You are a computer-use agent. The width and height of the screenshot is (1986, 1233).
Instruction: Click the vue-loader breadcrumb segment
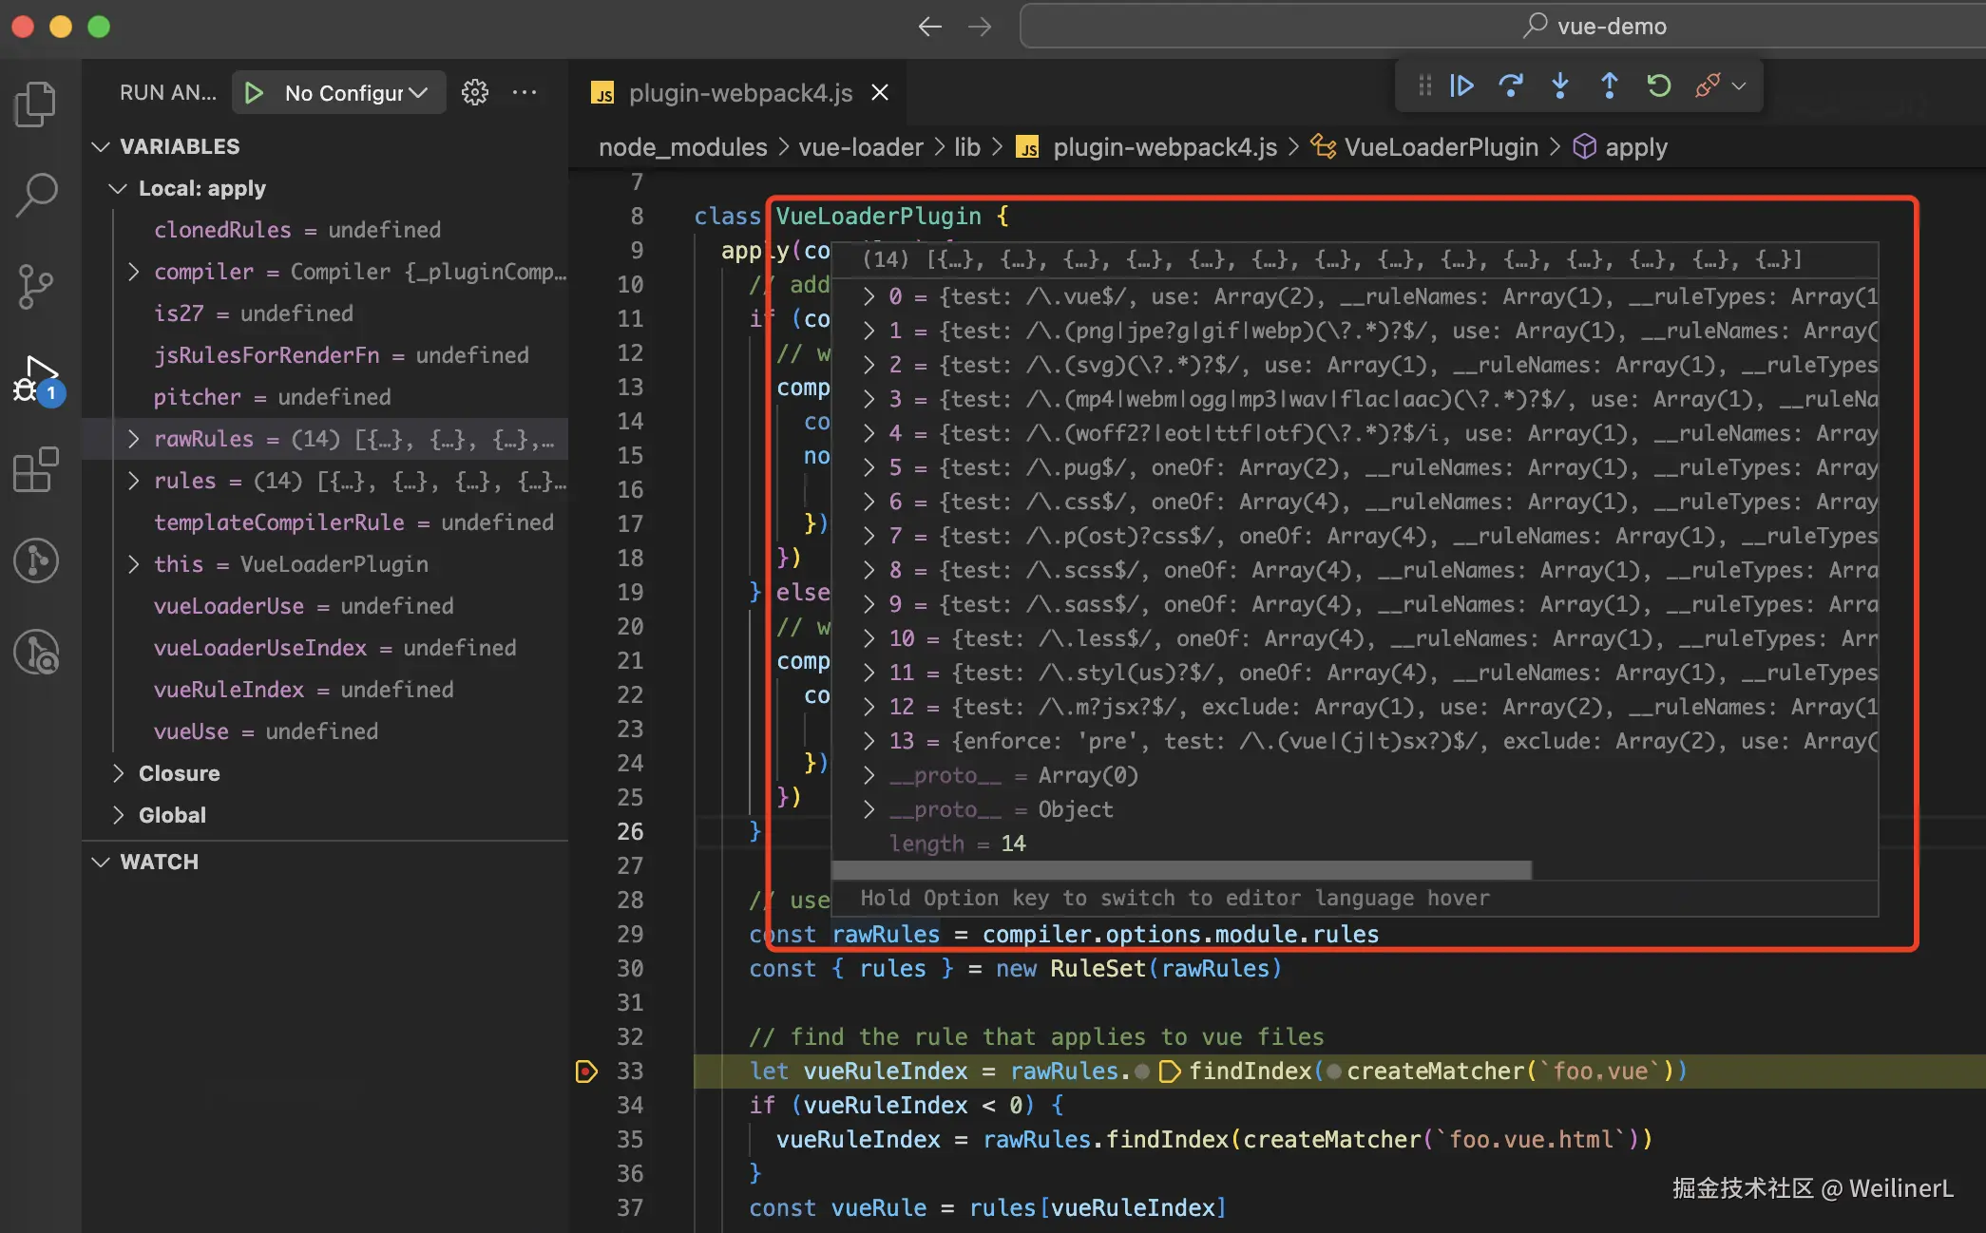860,147
